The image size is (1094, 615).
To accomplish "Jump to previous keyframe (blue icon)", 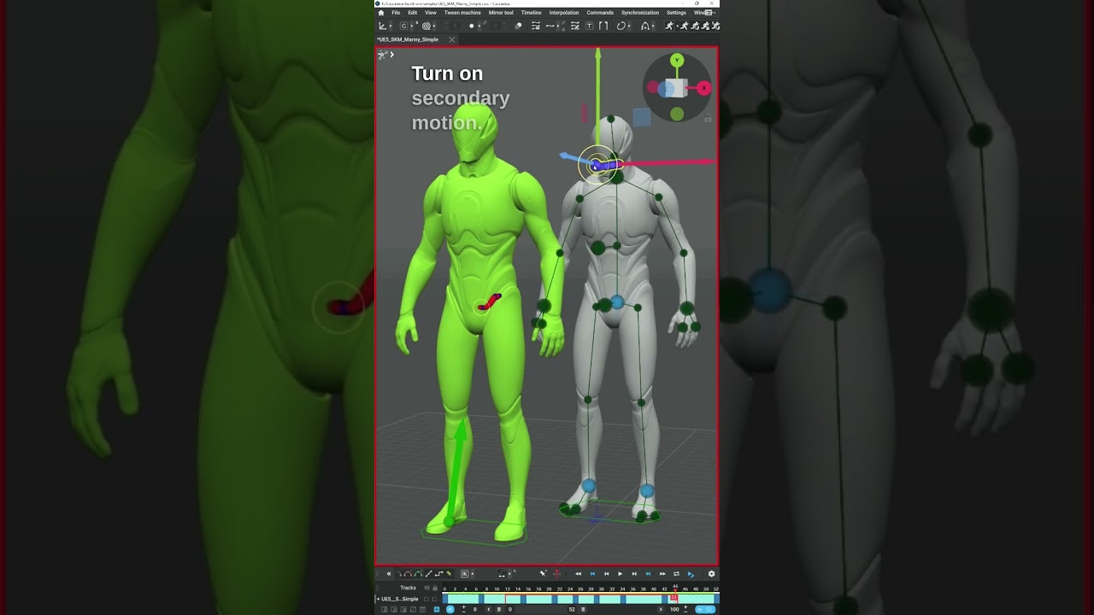I will point(592,574).
